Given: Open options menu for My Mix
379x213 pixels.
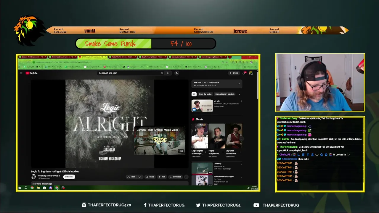Looking at the screenshot, I should (x=241, y=101).
